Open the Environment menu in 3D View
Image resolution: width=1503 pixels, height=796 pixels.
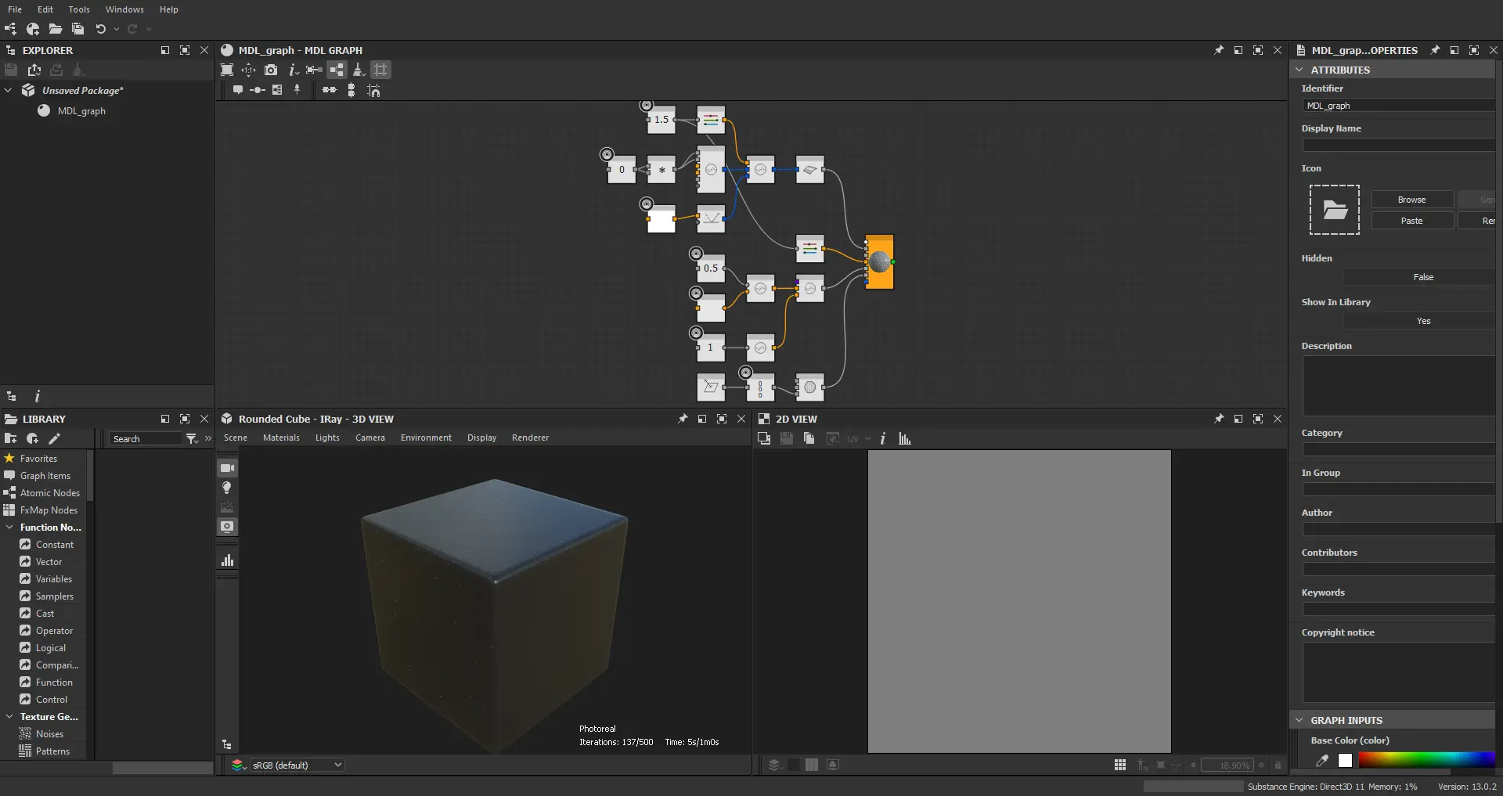tap(426, 438)
